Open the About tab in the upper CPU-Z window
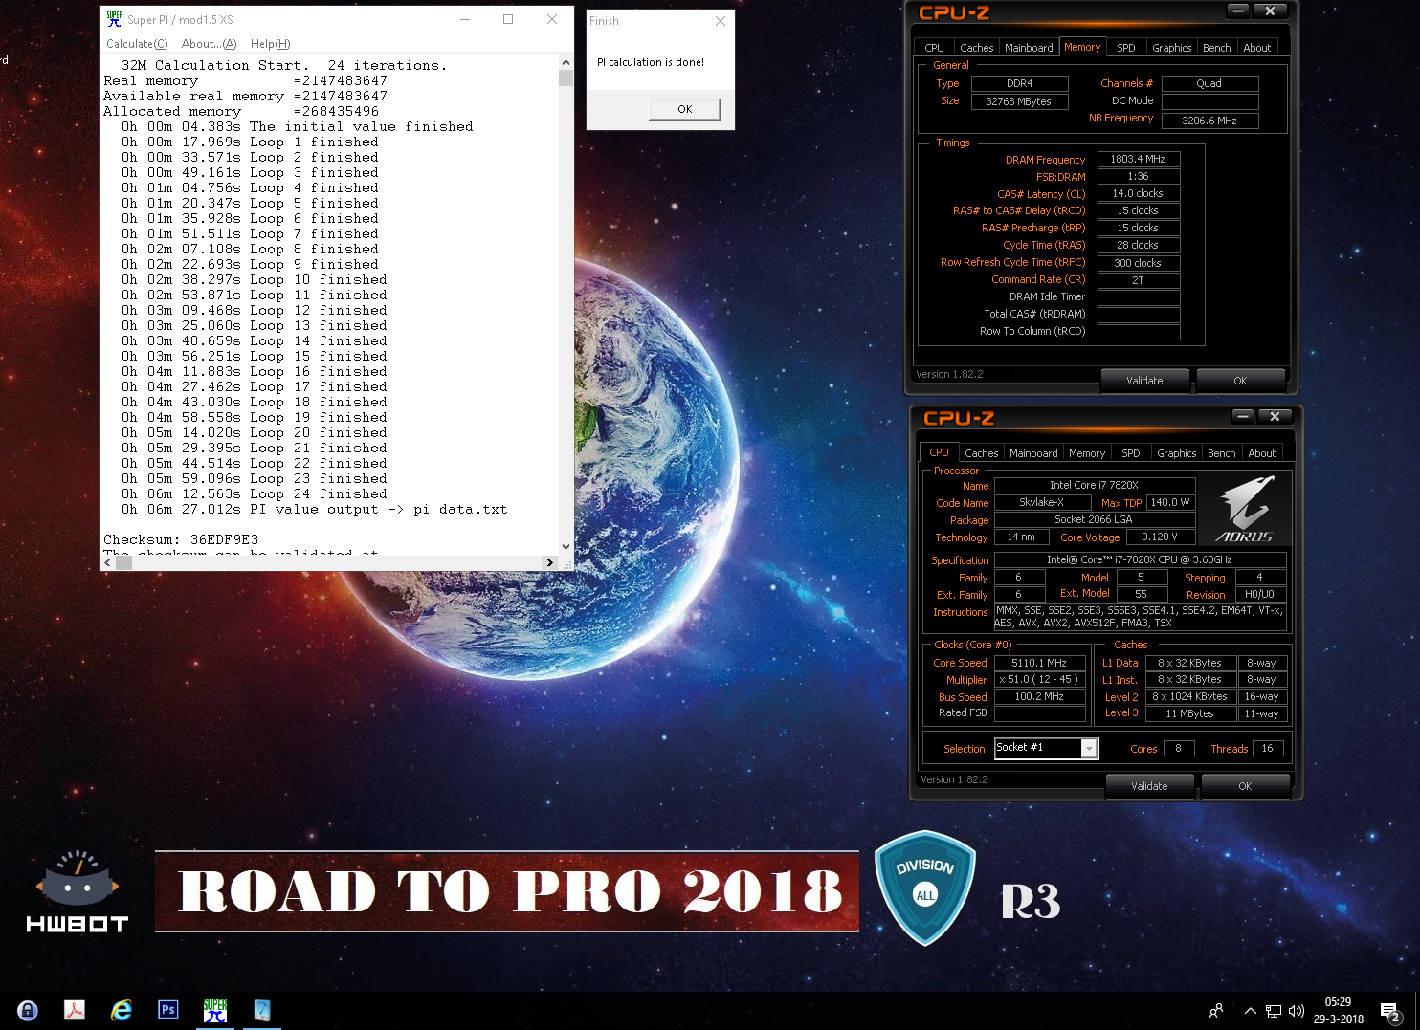 point(1256,48)
